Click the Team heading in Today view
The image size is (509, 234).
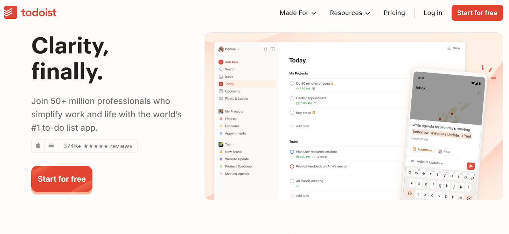click(293, 142)
